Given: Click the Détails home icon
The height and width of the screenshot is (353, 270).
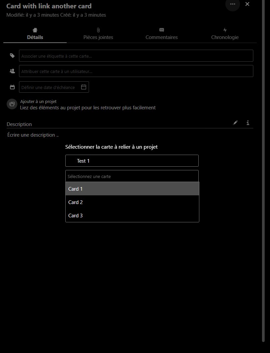Looking at the screenshot, I should tap(35, 30).
